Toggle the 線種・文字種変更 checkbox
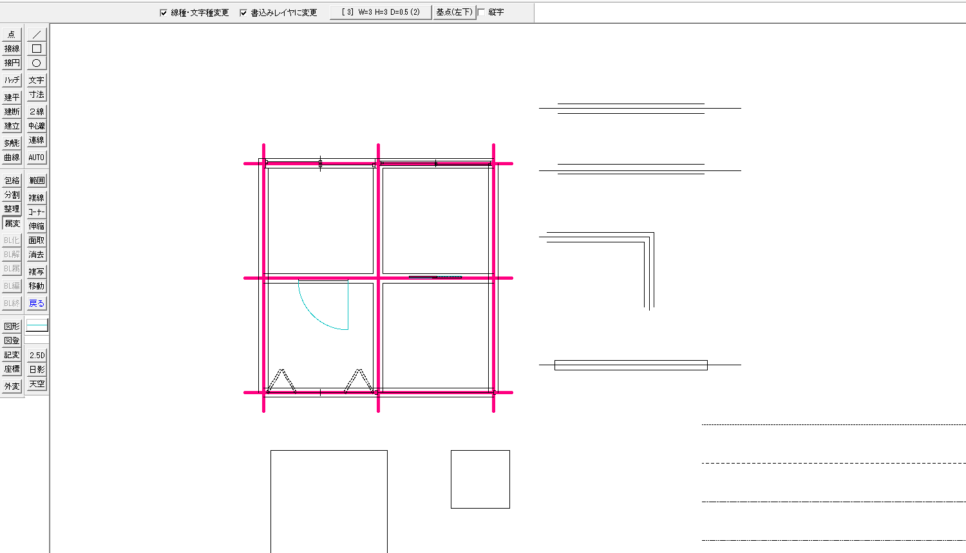The image size is (966, 553). 164,12
